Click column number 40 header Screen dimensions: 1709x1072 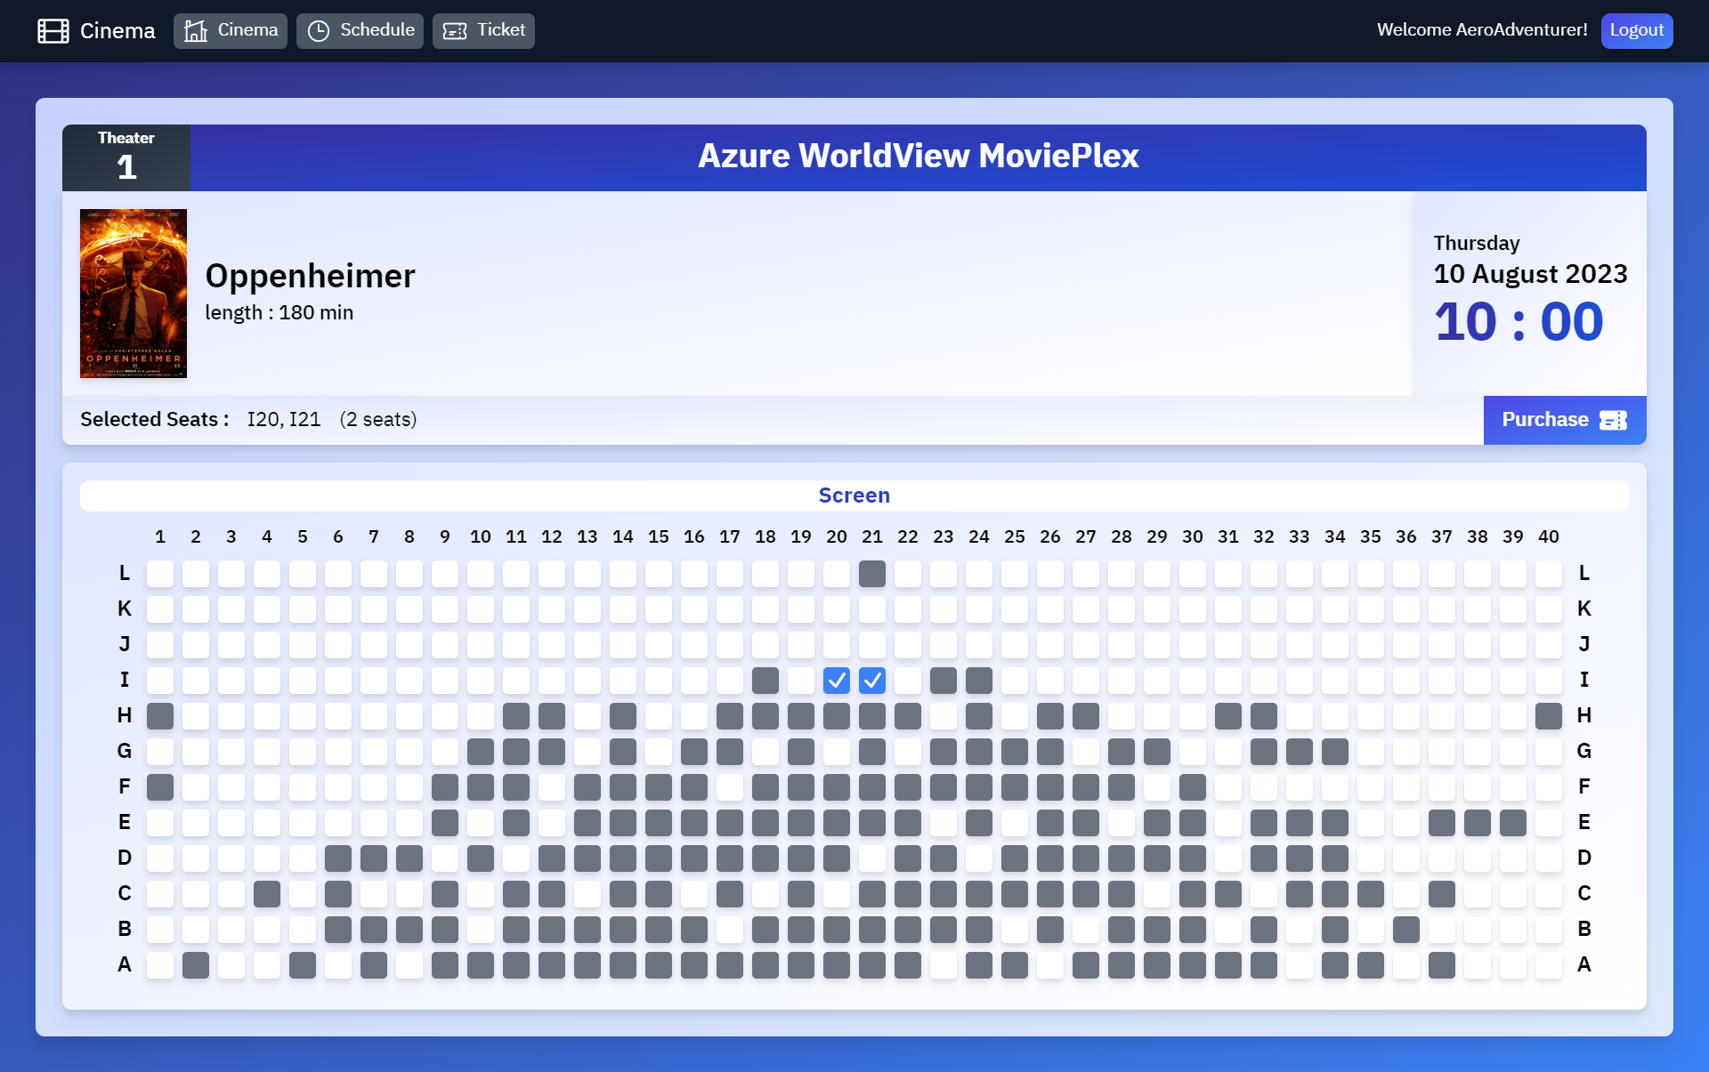[x=1549, y=536]
